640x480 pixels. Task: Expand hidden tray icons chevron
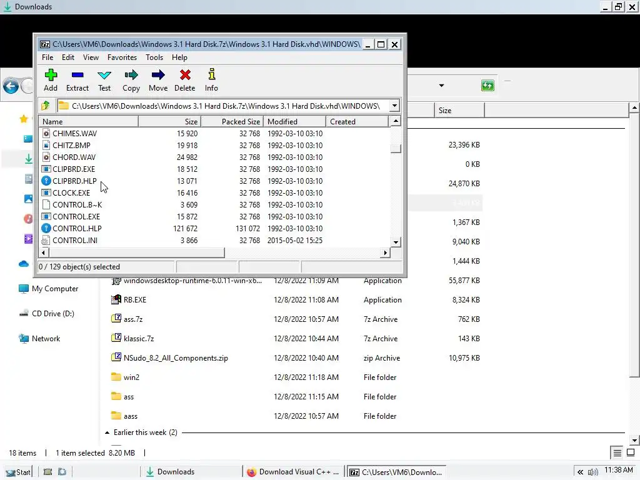(x=580, y=472)
